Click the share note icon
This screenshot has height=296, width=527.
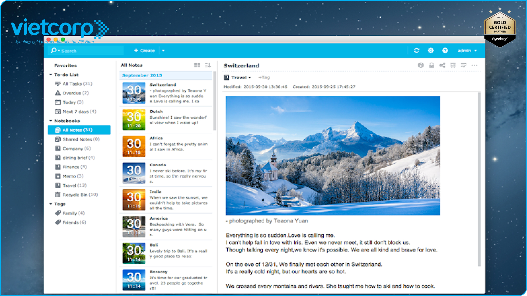(442, 65)
